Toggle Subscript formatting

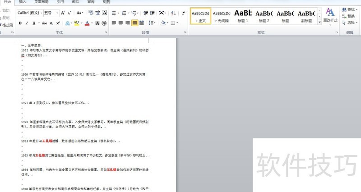[x=51, y=23]
